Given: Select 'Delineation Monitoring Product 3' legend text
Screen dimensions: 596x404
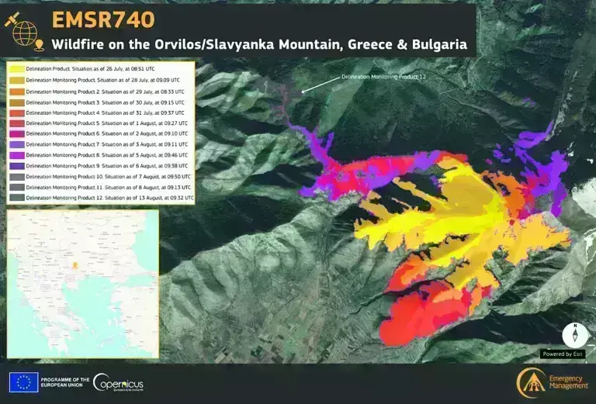Looking at the screenshot, I should click(x=63, y=102).
